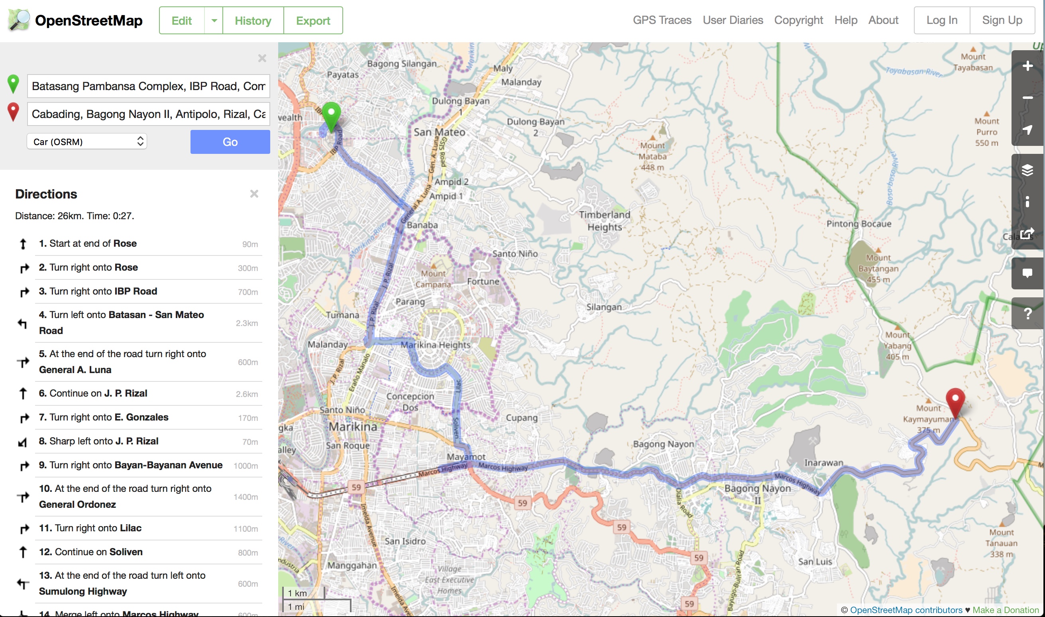This screenshot has height=617, width=1045.
Task: Click the zoom out (−) map control
Action: [1028, 97]
